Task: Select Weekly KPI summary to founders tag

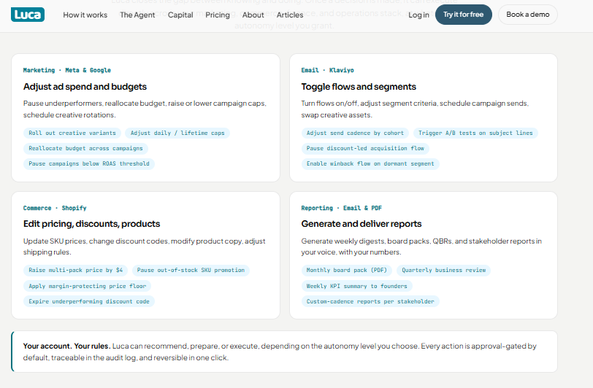Action: point(356,286)
